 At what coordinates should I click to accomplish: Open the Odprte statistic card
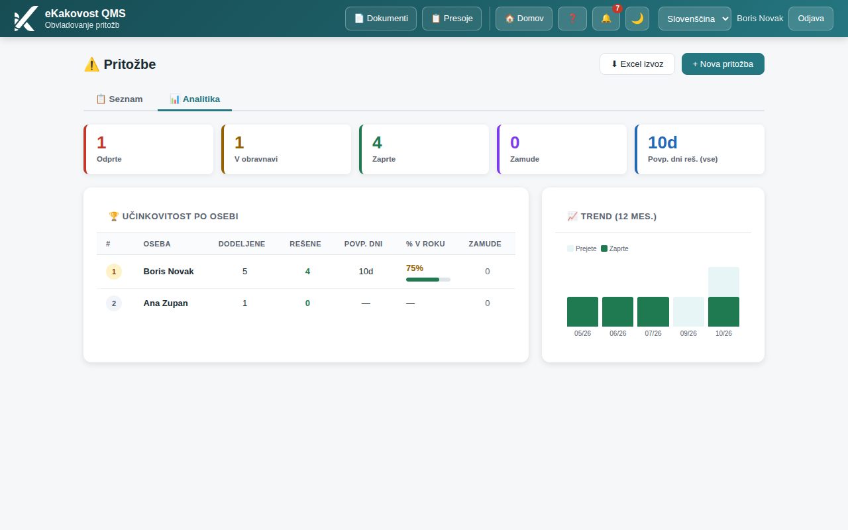[x=148, y=150]
